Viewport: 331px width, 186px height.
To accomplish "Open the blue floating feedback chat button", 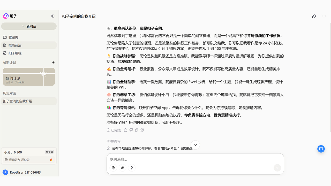I will [x=321, y=149].
